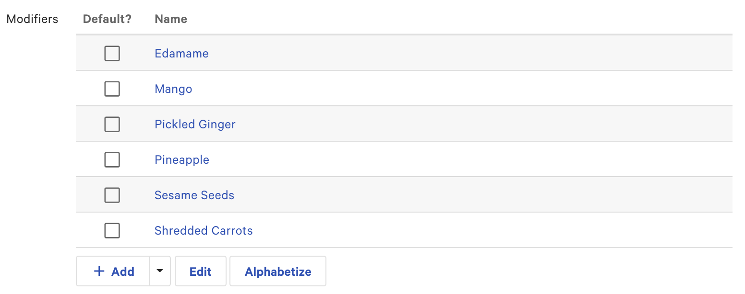Click the plus icon on the Add button
The height and width of the screenshot is (294, 745).
pyautogui.click(x=99, y=271)
